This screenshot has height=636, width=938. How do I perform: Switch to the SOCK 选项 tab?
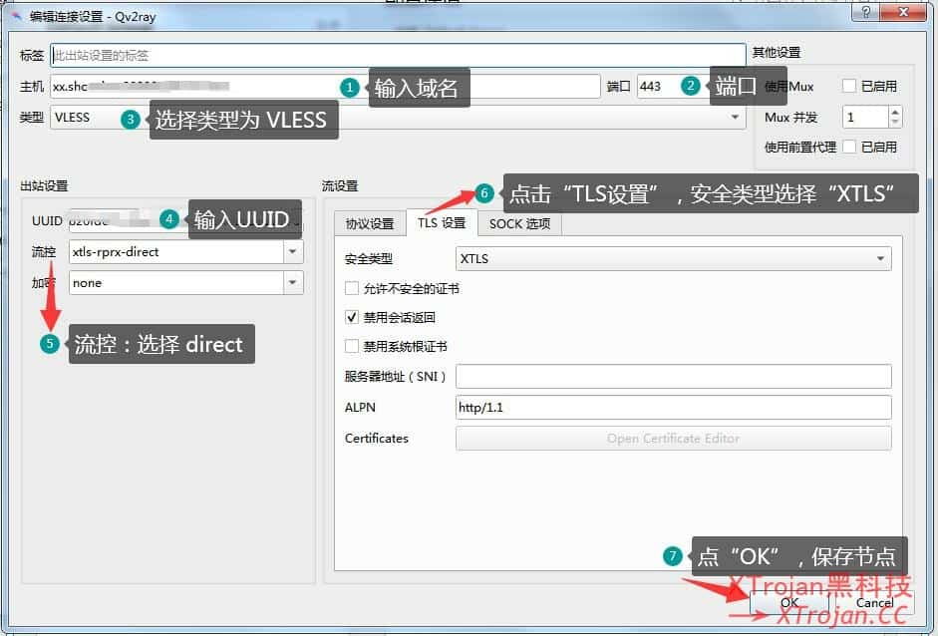click(x=519, y=224)
